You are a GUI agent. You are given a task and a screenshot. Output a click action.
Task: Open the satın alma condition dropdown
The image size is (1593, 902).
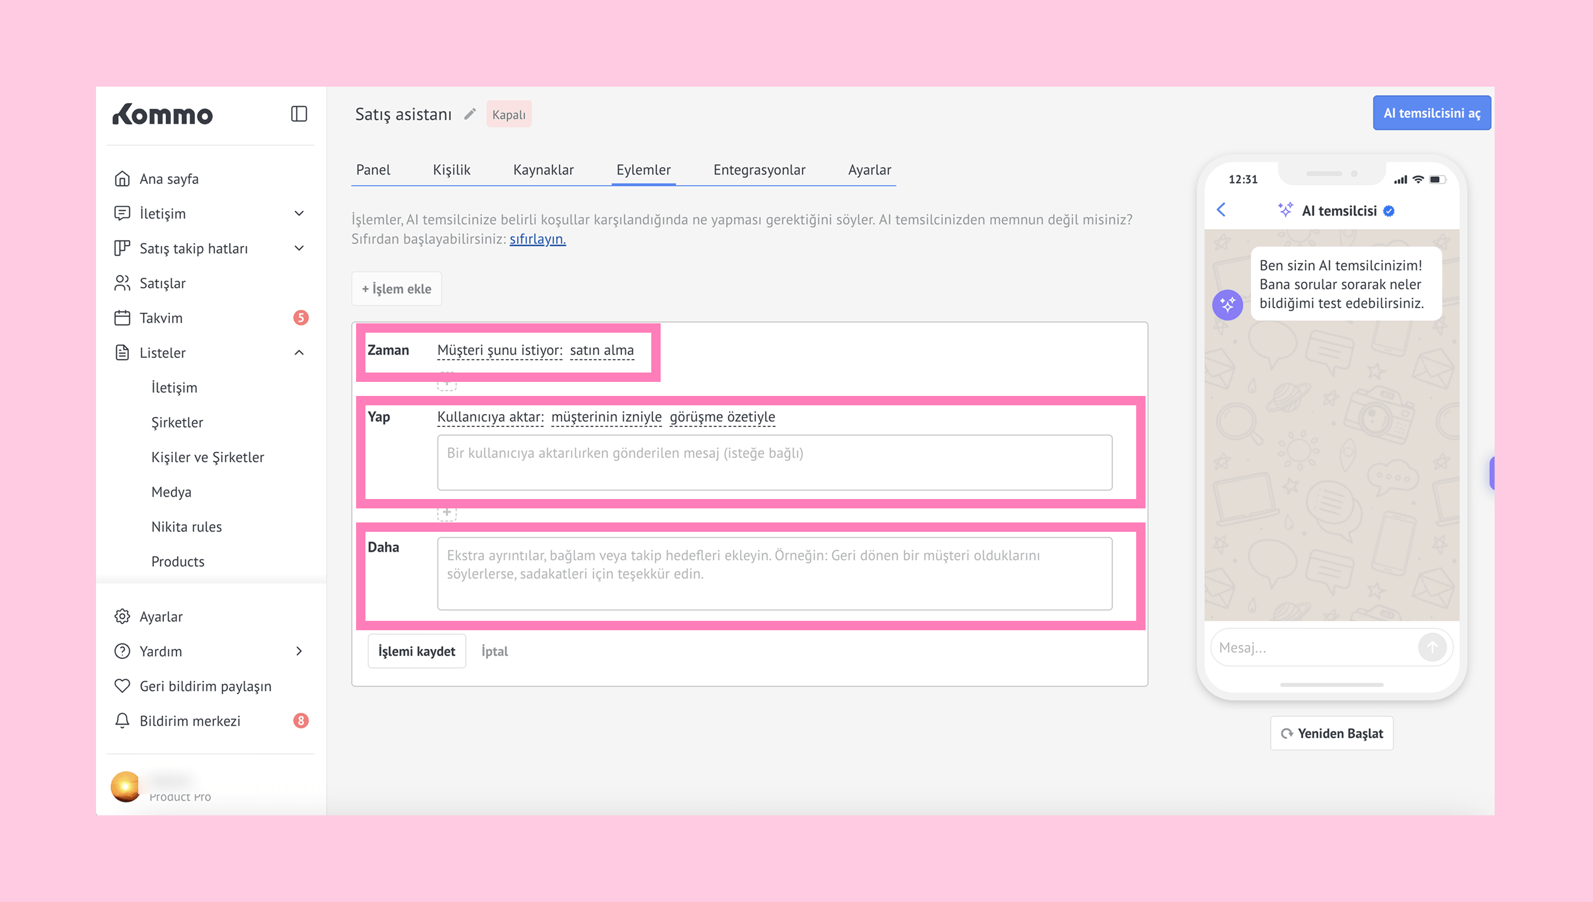(x=601, y=351)
